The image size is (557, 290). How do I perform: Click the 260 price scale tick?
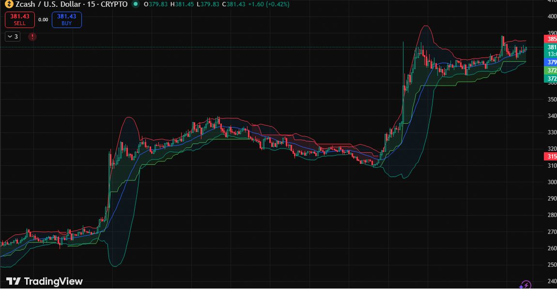click(552, 248)
